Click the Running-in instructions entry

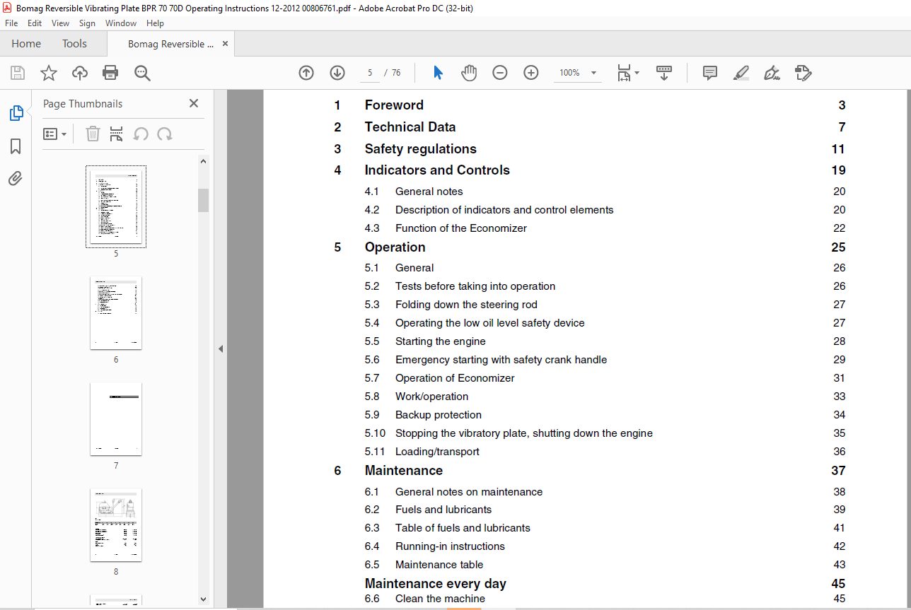pyautogui.click(x=450, y=546)
